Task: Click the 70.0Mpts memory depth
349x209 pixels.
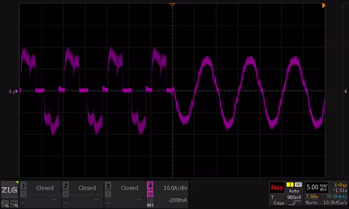Action: point(336,197)
